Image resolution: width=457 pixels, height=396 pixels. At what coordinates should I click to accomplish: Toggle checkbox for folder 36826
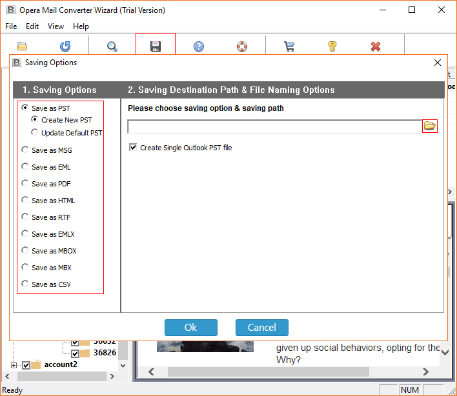click(75, 353)
